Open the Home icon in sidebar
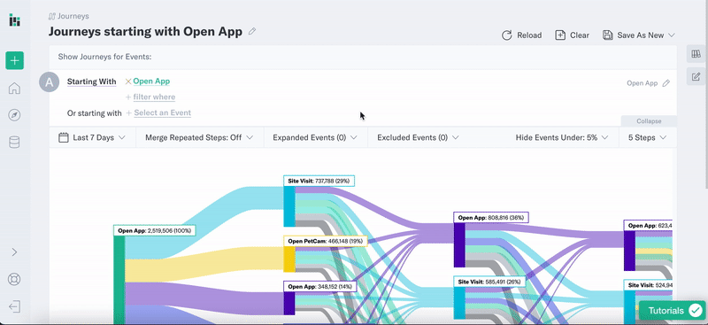 click(x=14, y=89)
